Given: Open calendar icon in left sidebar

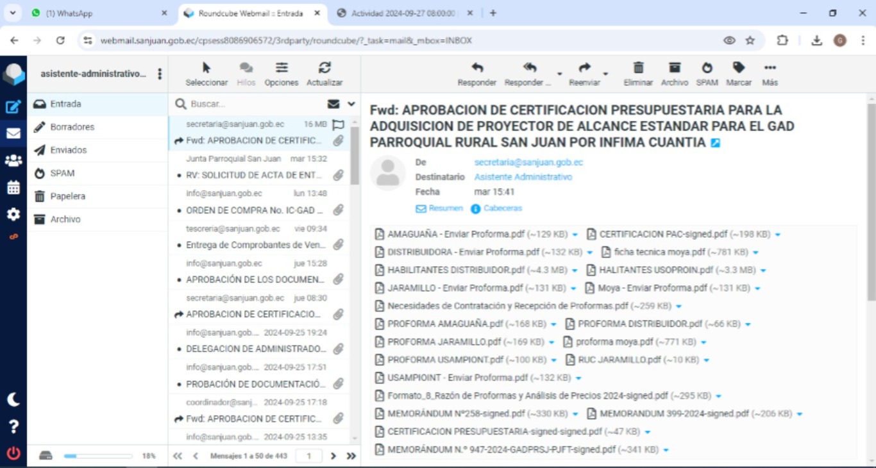Looking at the screenshot, I should click(x=13, y=188).
